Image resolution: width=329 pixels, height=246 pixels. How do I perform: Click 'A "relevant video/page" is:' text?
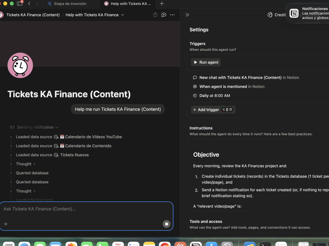(x=217, y=206)
